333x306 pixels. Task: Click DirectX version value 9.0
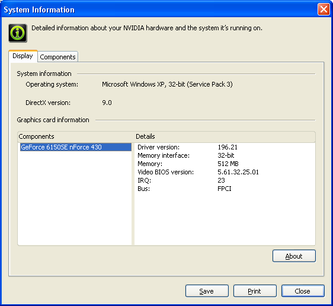click(x=107, y=103)
